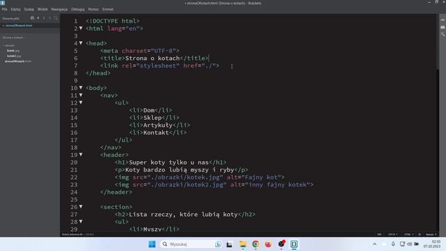Screen dimensions: 446x251
Task: Click the split view icon in sidebar header
Action: 49,18
